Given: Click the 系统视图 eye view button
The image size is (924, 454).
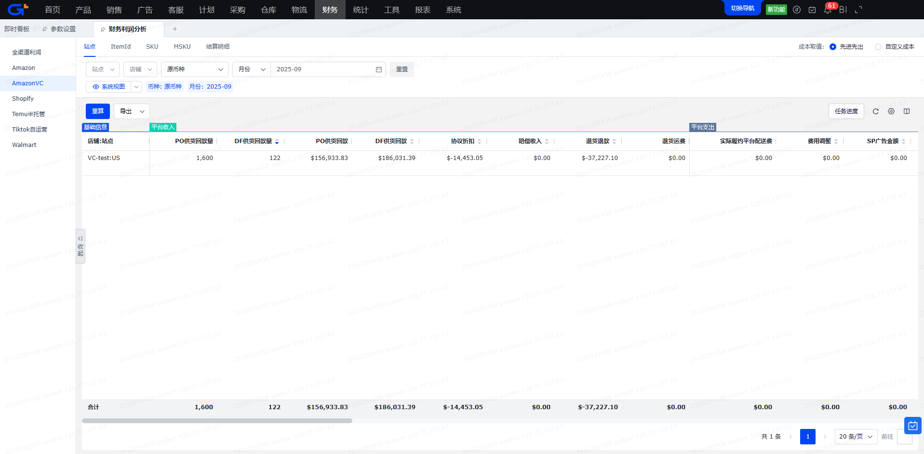Looking at the screenshot, I should [108, 87].
